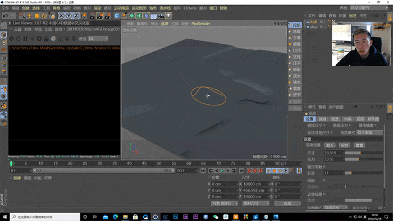This screenshot has width=393, height=221.
Task: Open viewport 选项 (Options) menu
Action: (x=164, y=24)
